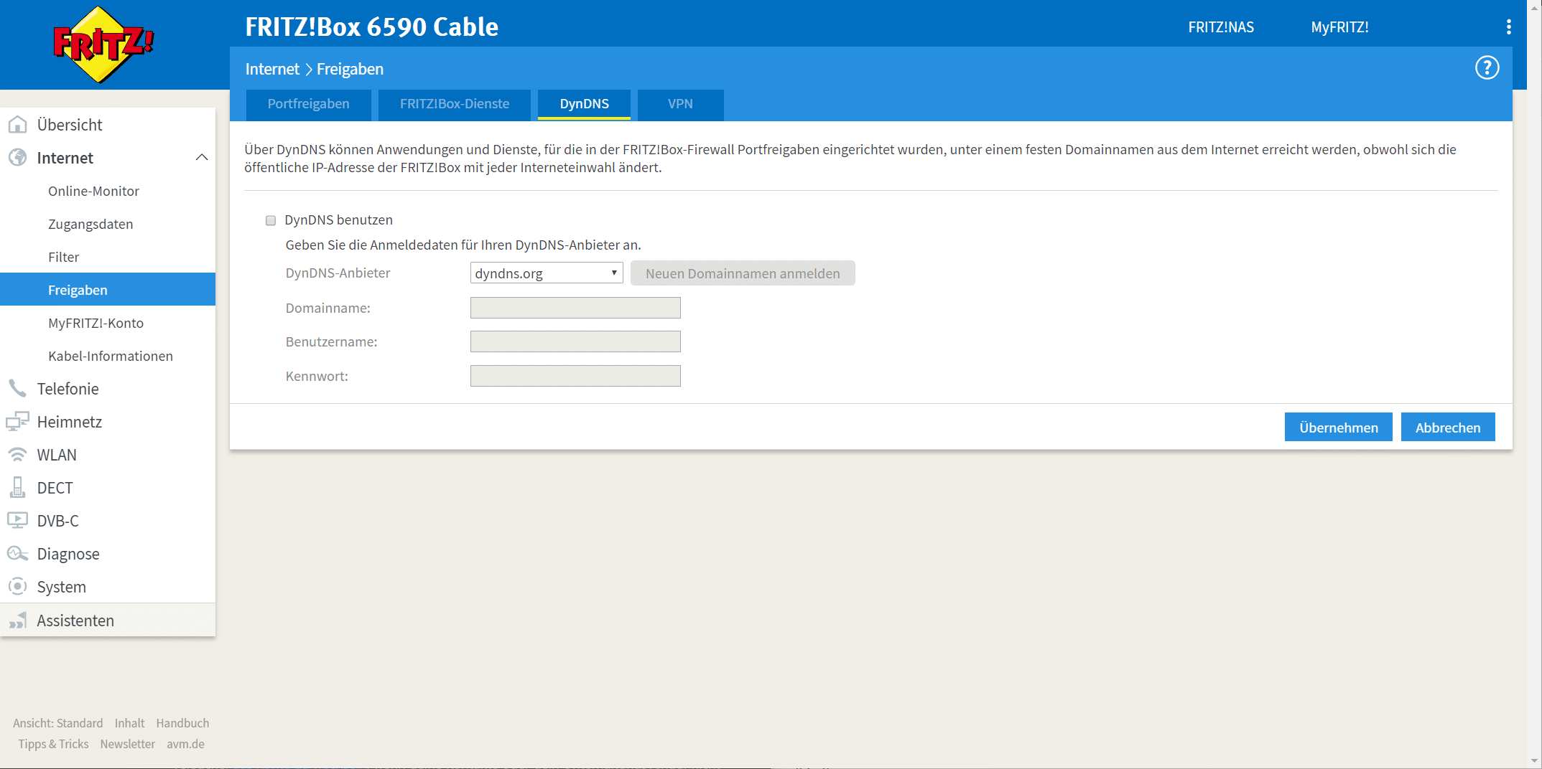This screenshot has width=1542, height=769.
Task: Open the FRITZ!Box-Dienste tab
Action: 454,104
